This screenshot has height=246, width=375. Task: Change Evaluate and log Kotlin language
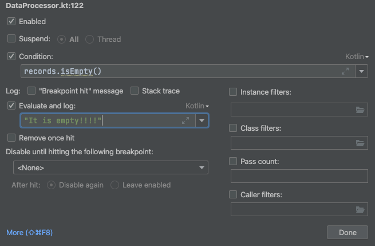coord(197,106)
